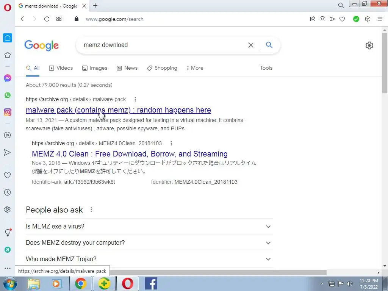Click the green checkmark ad-blocker shield
Screen dimensions: 388x291
pyautogui.click(x=356, y=19)
